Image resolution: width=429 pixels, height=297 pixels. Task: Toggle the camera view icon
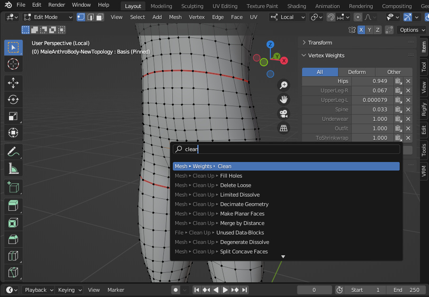coord(284,114)
